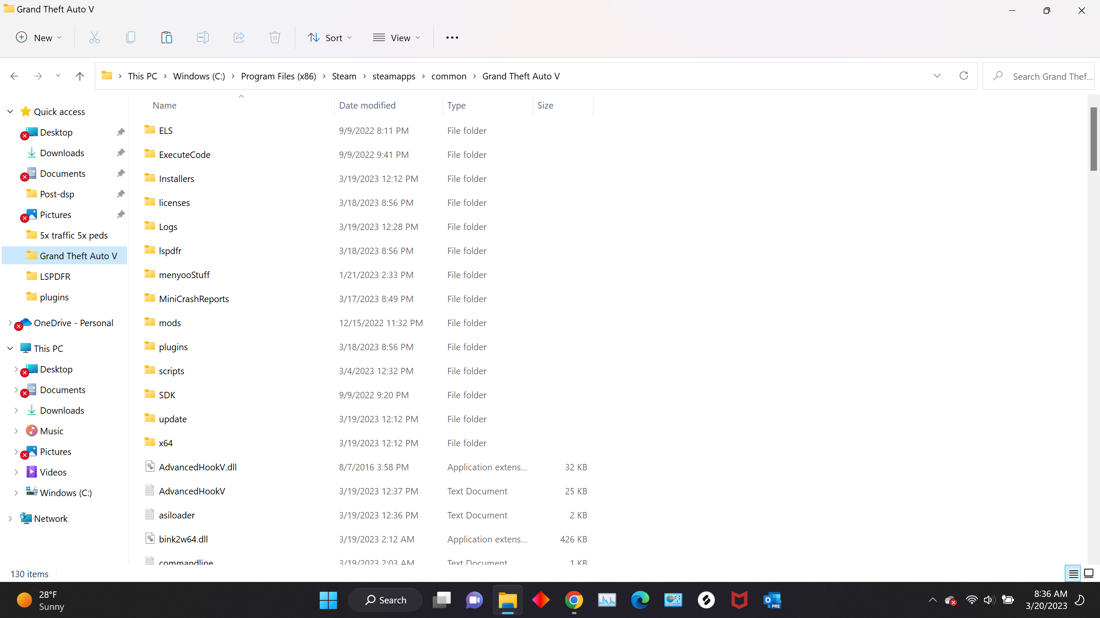Viewport: 1100px width, 618px height.
Task: Open the View dropdown menu
Action: pos(397,38)
